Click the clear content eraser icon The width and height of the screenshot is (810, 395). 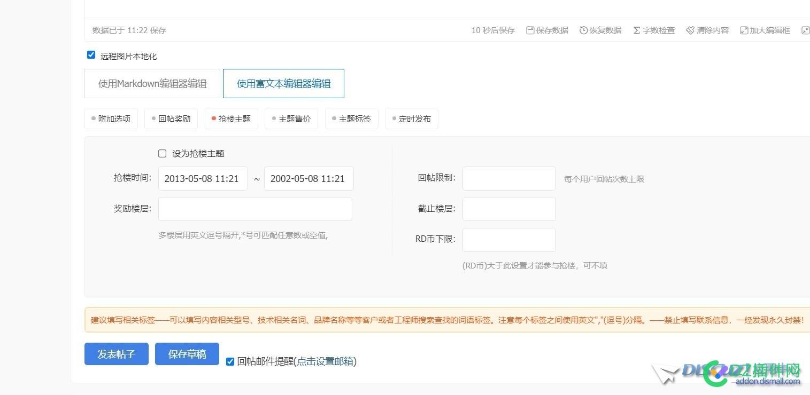point(690,30)
